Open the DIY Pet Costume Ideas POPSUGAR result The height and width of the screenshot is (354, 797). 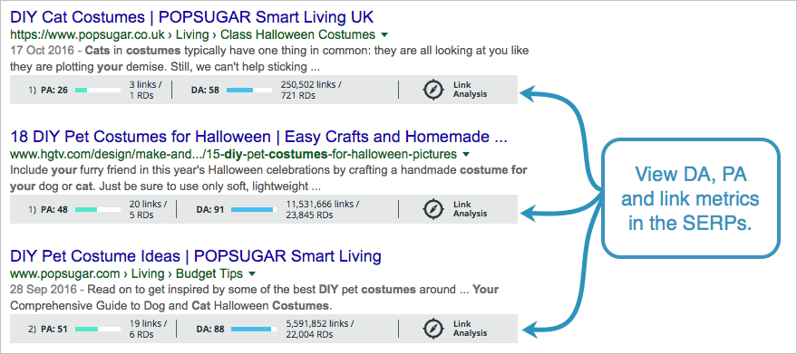click(x=196, y=256)
